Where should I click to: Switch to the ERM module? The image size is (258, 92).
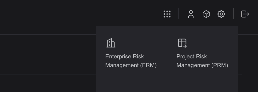point(131,53)
